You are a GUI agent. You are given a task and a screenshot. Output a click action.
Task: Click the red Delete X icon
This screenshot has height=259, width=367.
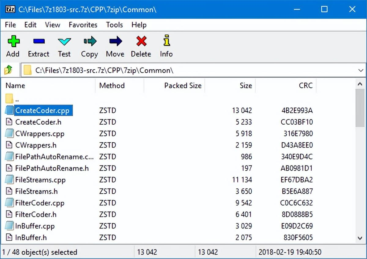coord(141,41)
